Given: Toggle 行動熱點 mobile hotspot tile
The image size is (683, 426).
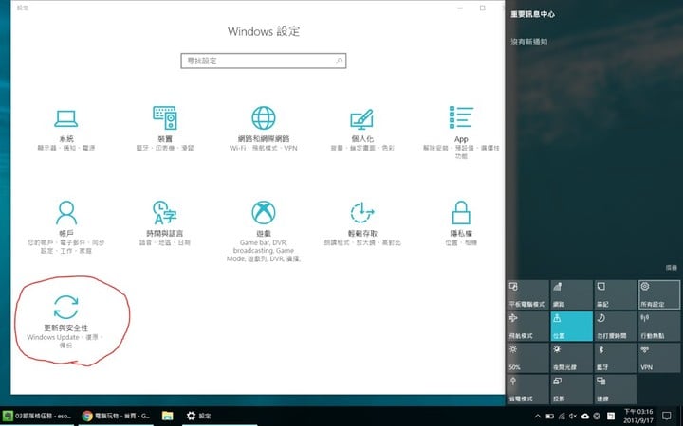Looking at the screenshot, I should [x=659, y=327].
